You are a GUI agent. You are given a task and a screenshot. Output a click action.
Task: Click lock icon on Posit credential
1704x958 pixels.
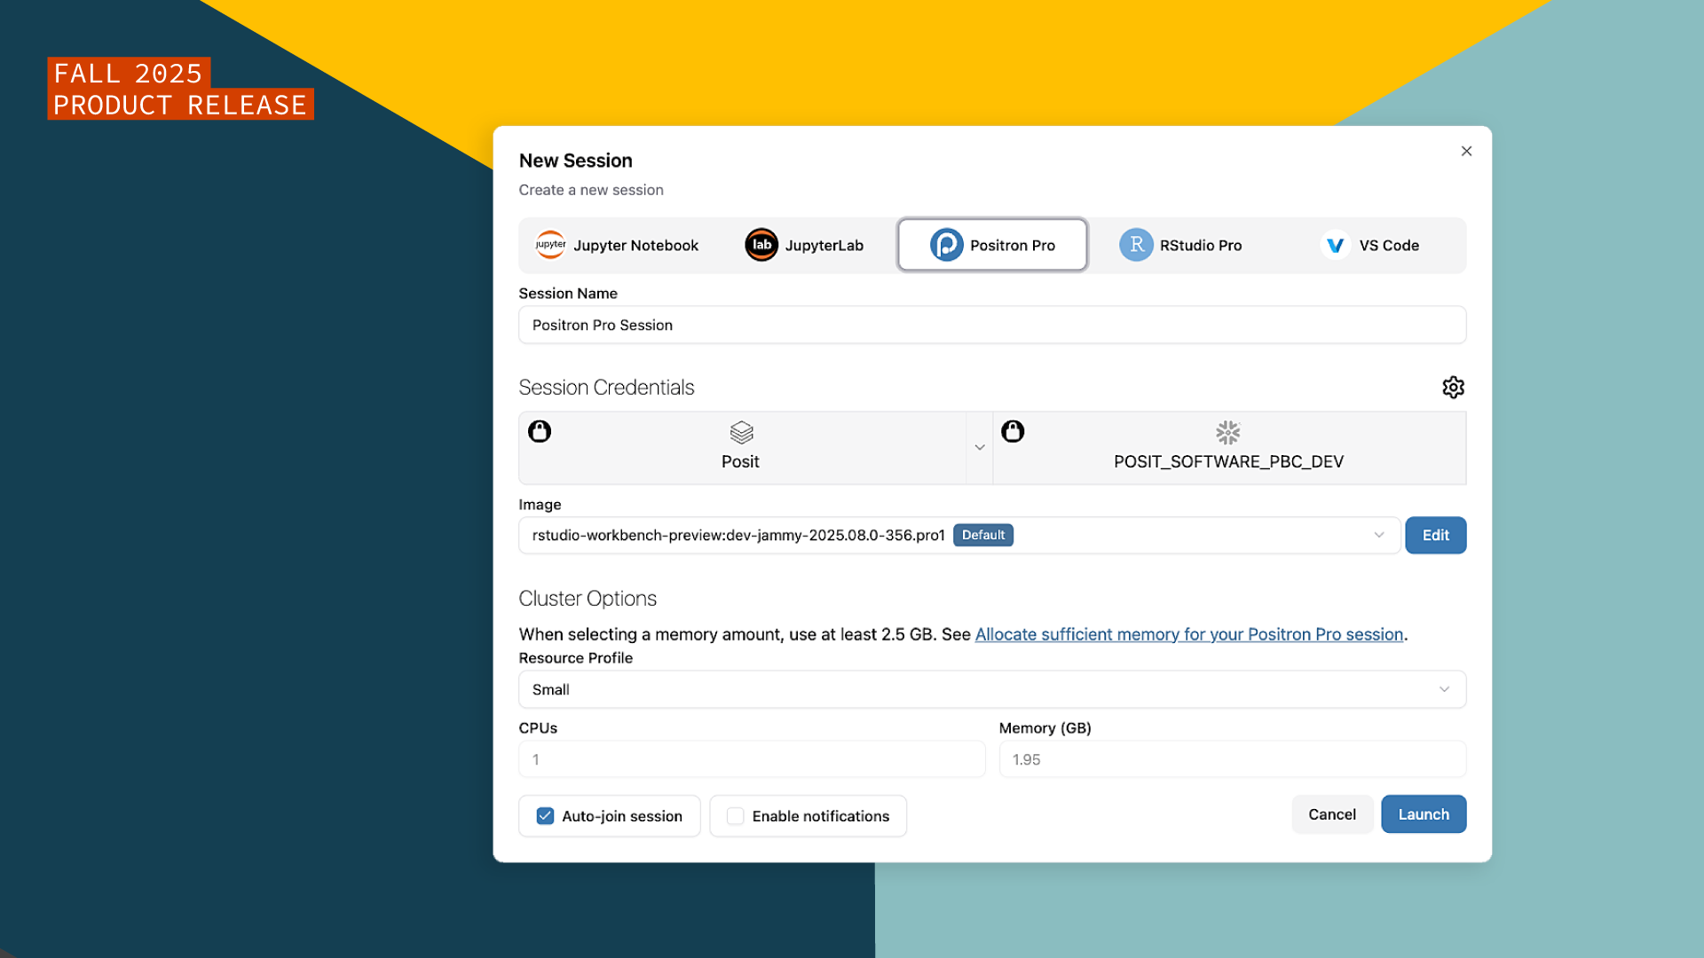click(x=540, y=432)
